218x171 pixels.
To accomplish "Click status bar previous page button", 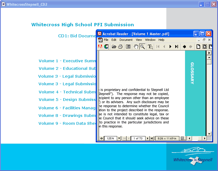I will [129, 138].
